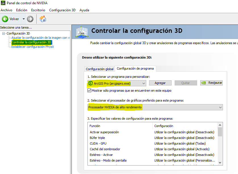Viewport: 238px width, 174px height.
Task: Open the Ayuda menu
Action: 84,10
